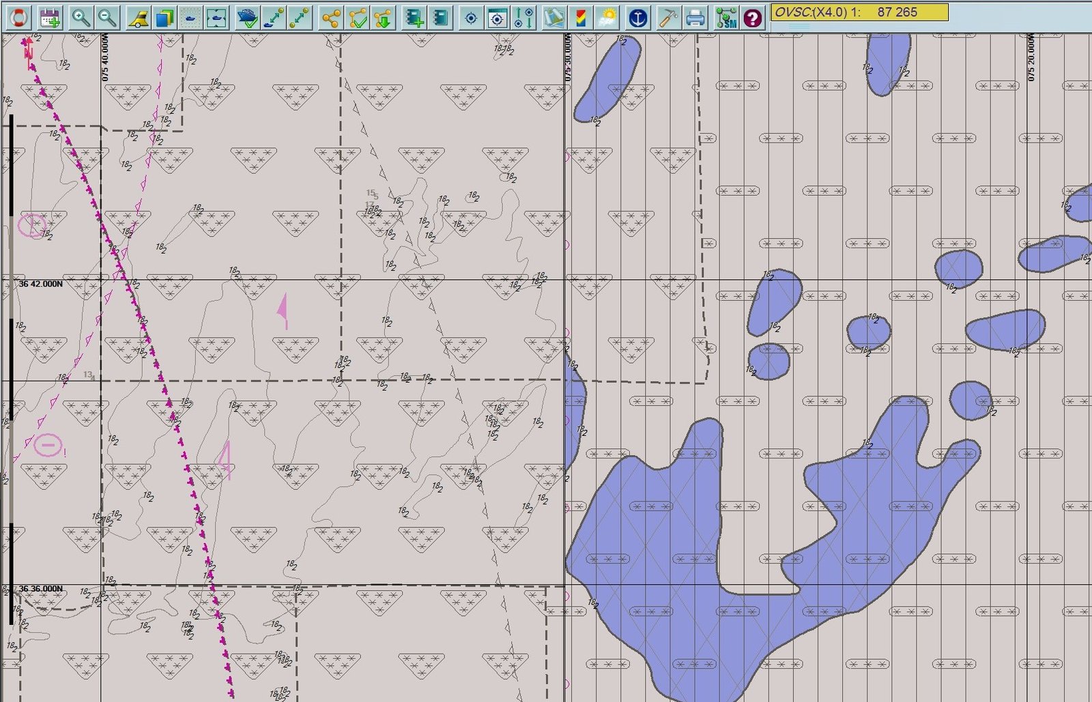Click the orange route share icon
The width and height of the screenshot is (1092, 702).
[x=331, y=18]
